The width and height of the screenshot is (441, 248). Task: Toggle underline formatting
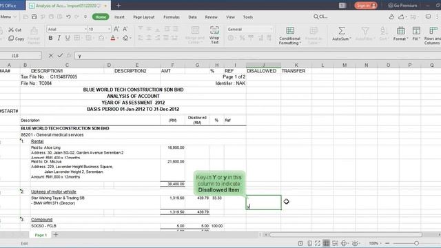tap(68, 38)
